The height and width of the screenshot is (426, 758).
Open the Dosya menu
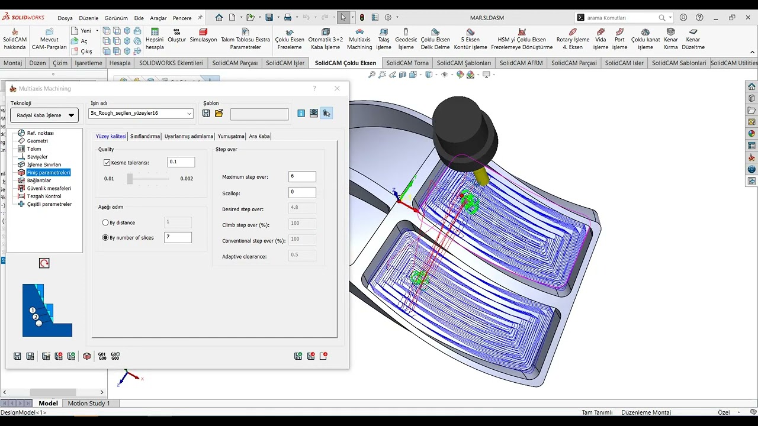point(65,18)
